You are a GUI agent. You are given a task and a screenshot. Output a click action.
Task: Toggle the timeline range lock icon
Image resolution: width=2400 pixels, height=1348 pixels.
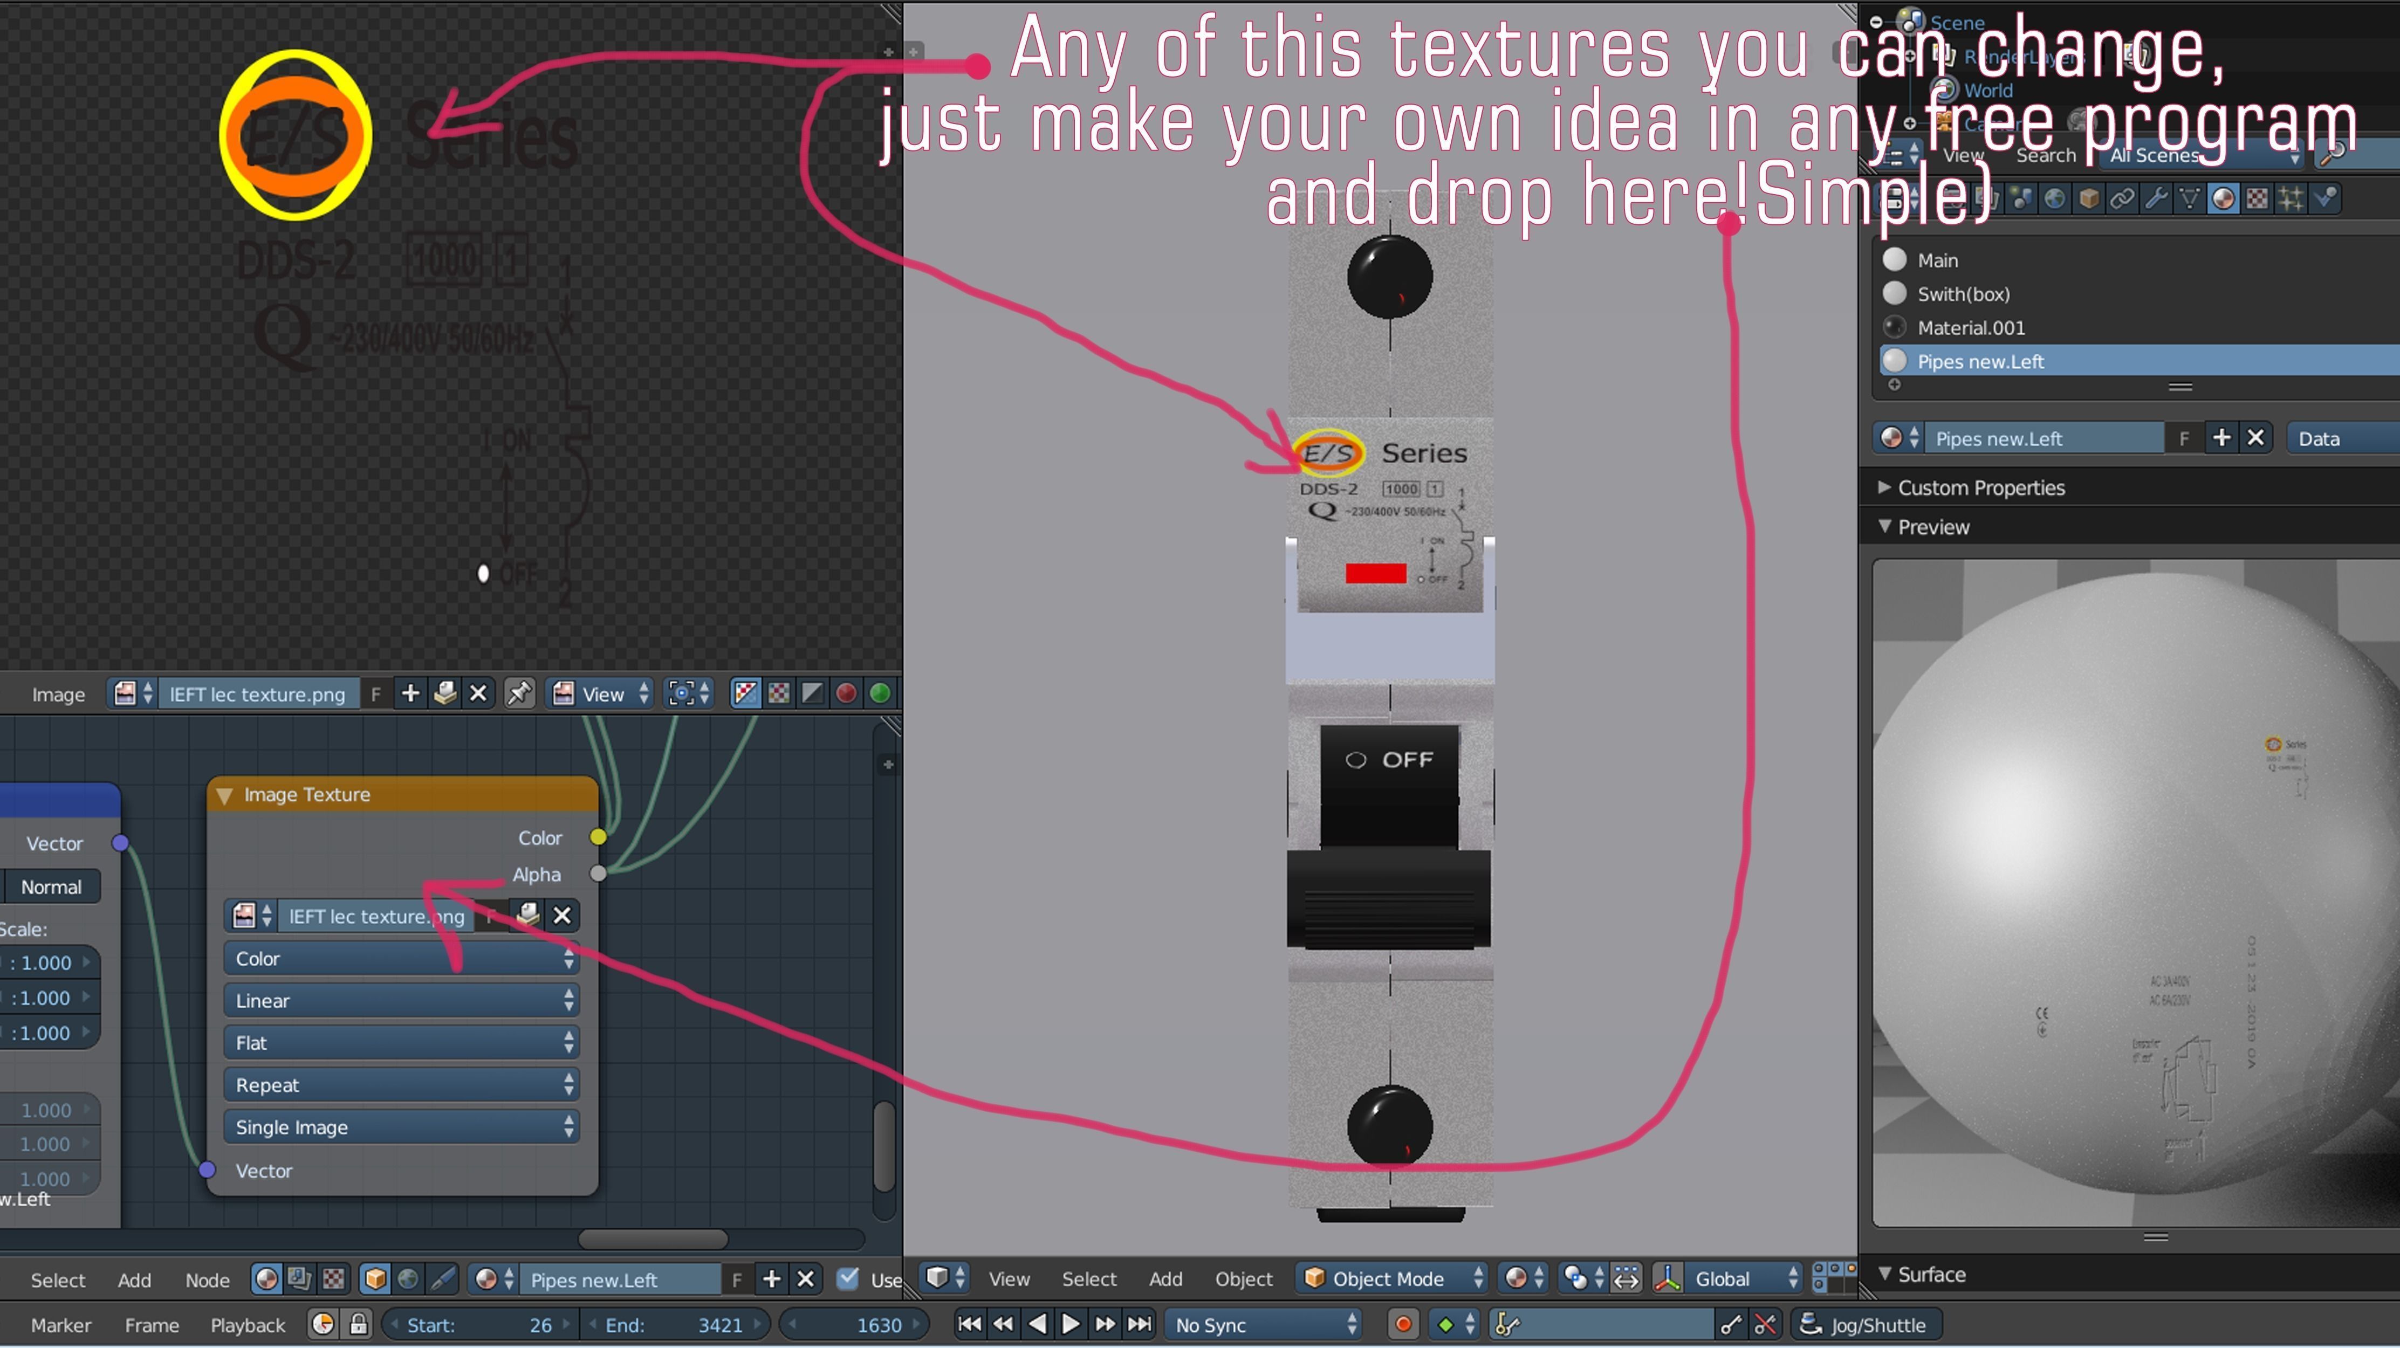point(359,1324)
